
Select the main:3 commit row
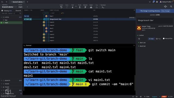(x=79, y=35)
